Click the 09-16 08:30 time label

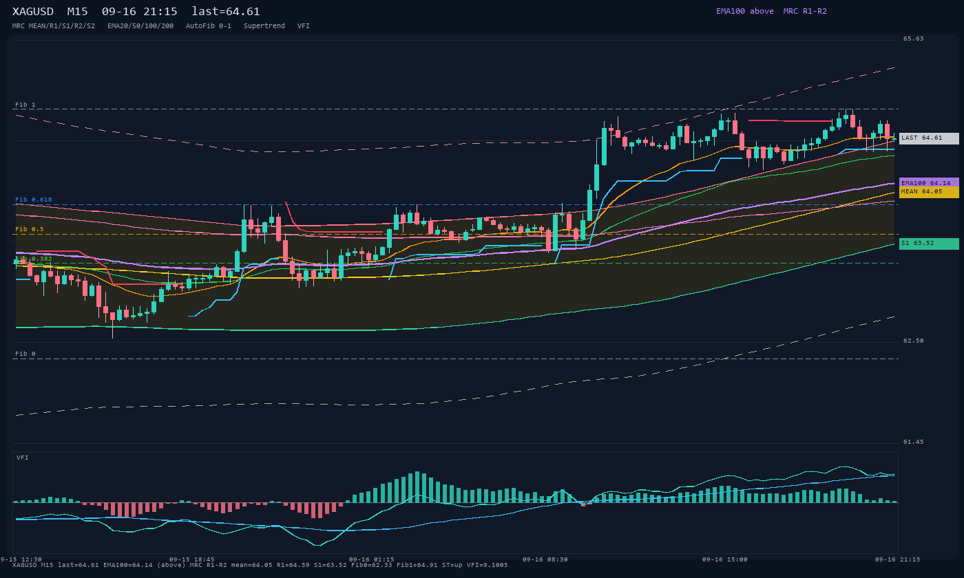[x=545, y=559]
